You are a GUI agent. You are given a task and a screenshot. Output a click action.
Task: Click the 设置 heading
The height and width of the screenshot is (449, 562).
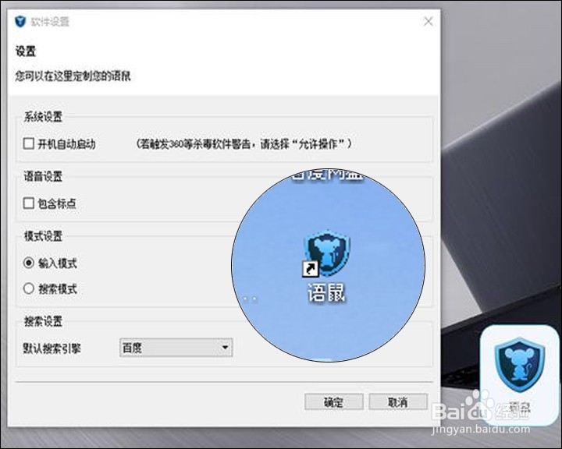click(26, 51)
